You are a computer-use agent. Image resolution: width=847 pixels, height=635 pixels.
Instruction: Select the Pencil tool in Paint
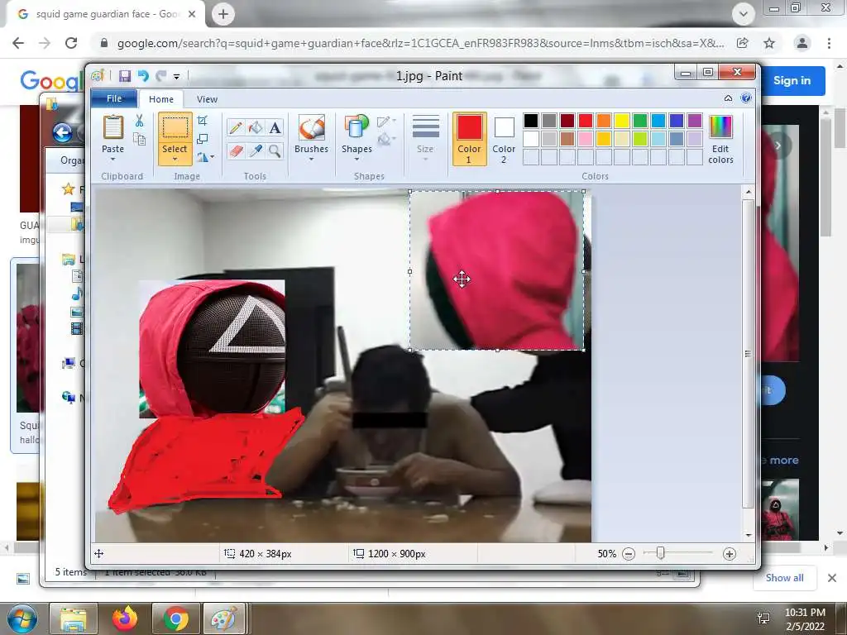pyautogui.click(x=236, y=127)
